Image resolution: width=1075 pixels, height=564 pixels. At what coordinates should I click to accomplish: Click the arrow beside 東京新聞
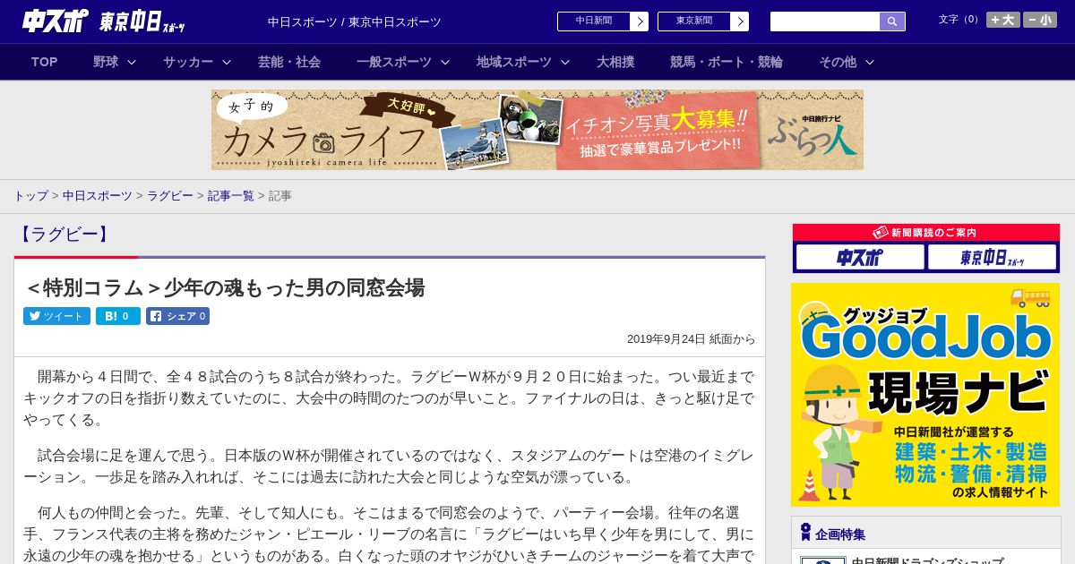(740, 21)
